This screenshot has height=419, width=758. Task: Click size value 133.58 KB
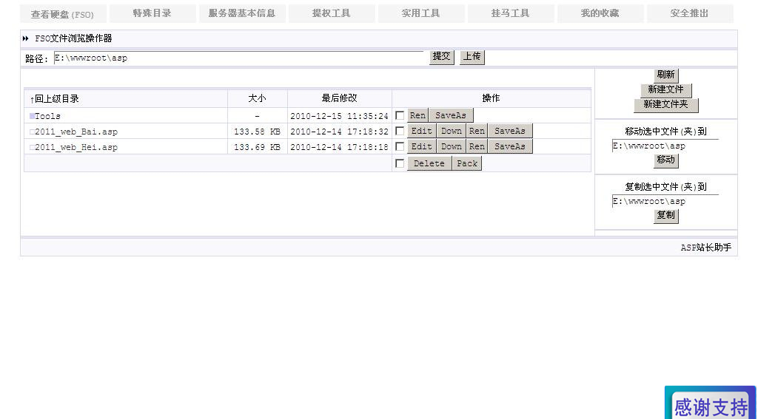257,132
